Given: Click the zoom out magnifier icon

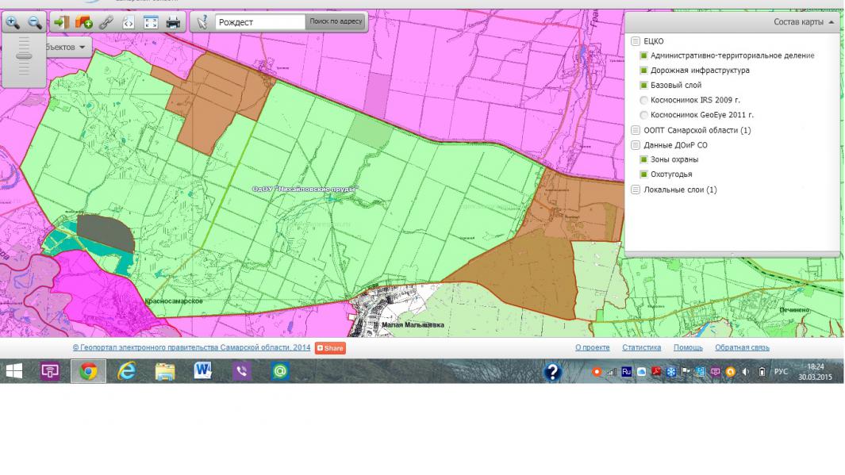Looking at the screenshot, I should coord(35,23).
